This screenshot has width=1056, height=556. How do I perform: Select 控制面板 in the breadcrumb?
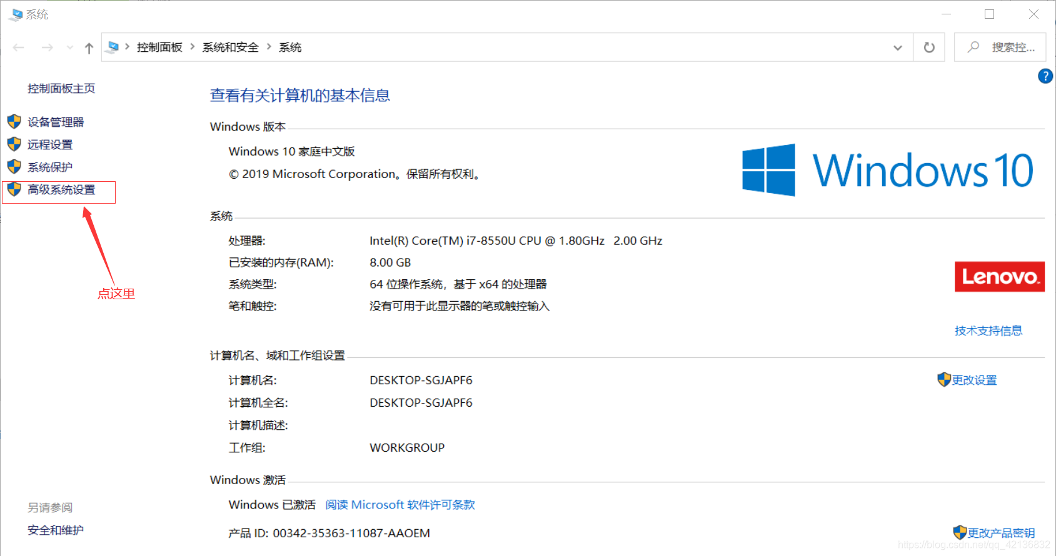pos(159,47)
